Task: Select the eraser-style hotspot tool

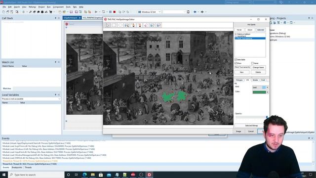Action: [146, 25]
